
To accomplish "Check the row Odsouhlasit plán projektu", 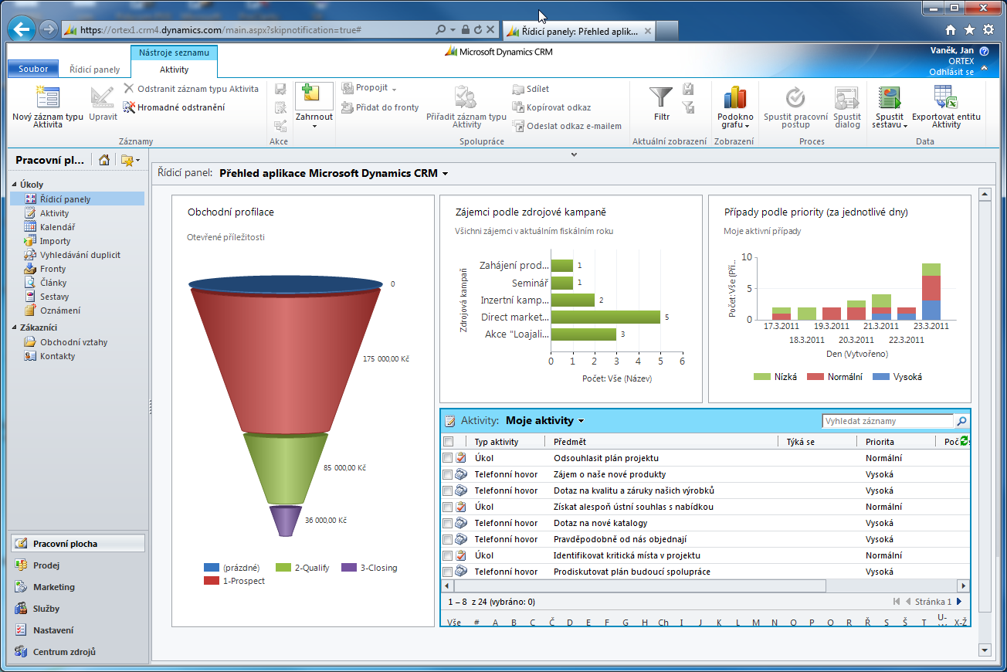I will (x=448, y=458).
